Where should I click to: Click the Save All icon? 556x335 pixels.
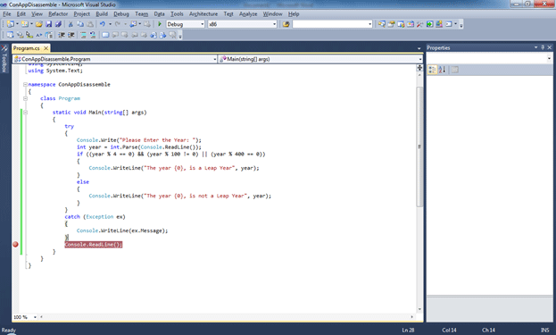(59, 24)
